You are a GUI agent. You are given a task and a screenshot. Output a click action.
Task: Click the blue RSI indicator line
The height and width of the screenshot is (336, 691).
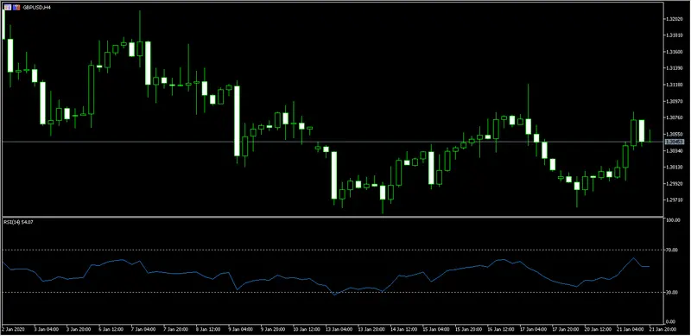[282, 277]
